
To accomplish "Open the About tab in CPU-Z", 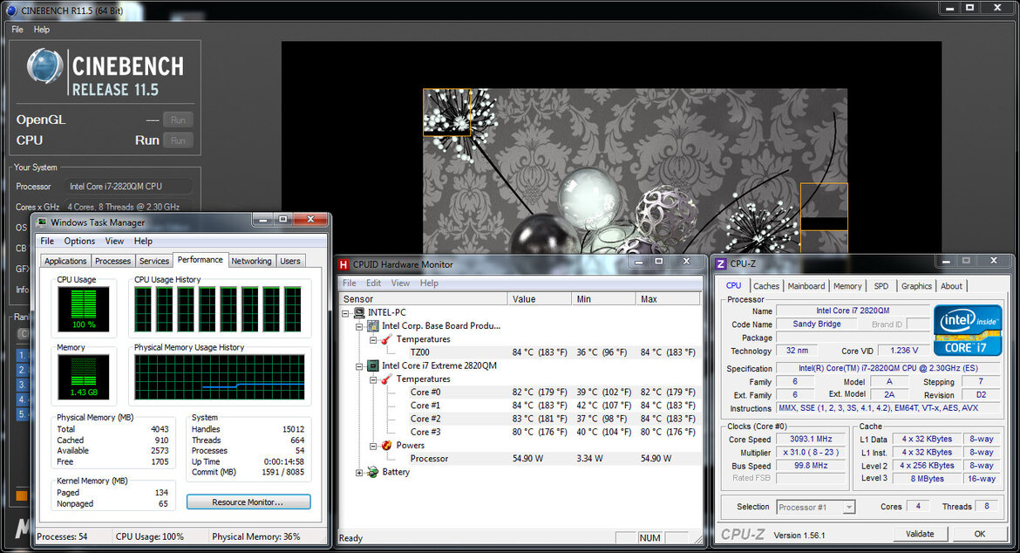I will click(x=951, y=285).
